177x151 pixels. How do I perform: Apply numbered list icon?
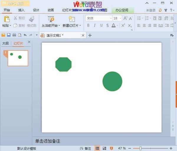click(147, 18)
